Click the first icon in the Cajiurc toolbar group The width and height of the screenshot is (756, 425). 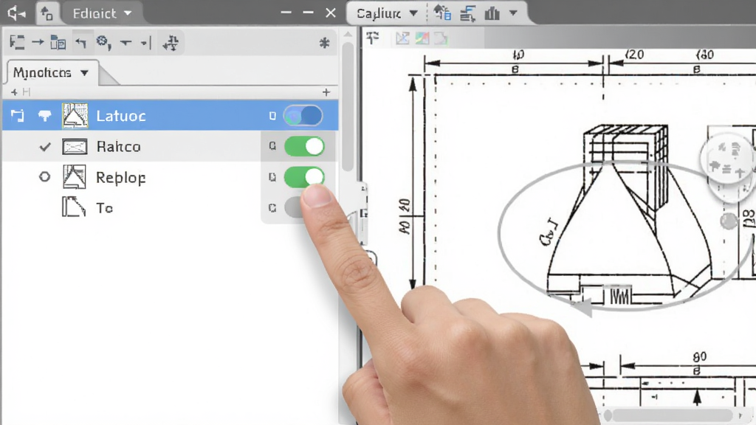click(x=442, y=13)
